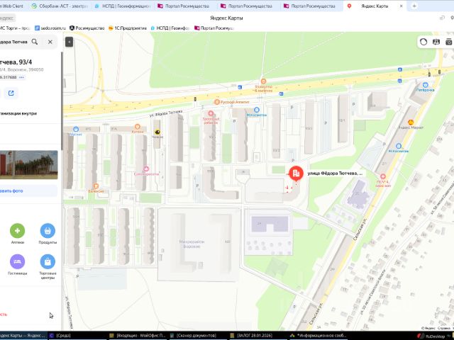Collapse the side panel with the arrow button
This screenshot has width=454, height=340.
pyautogui.click(x=70, y=42)
